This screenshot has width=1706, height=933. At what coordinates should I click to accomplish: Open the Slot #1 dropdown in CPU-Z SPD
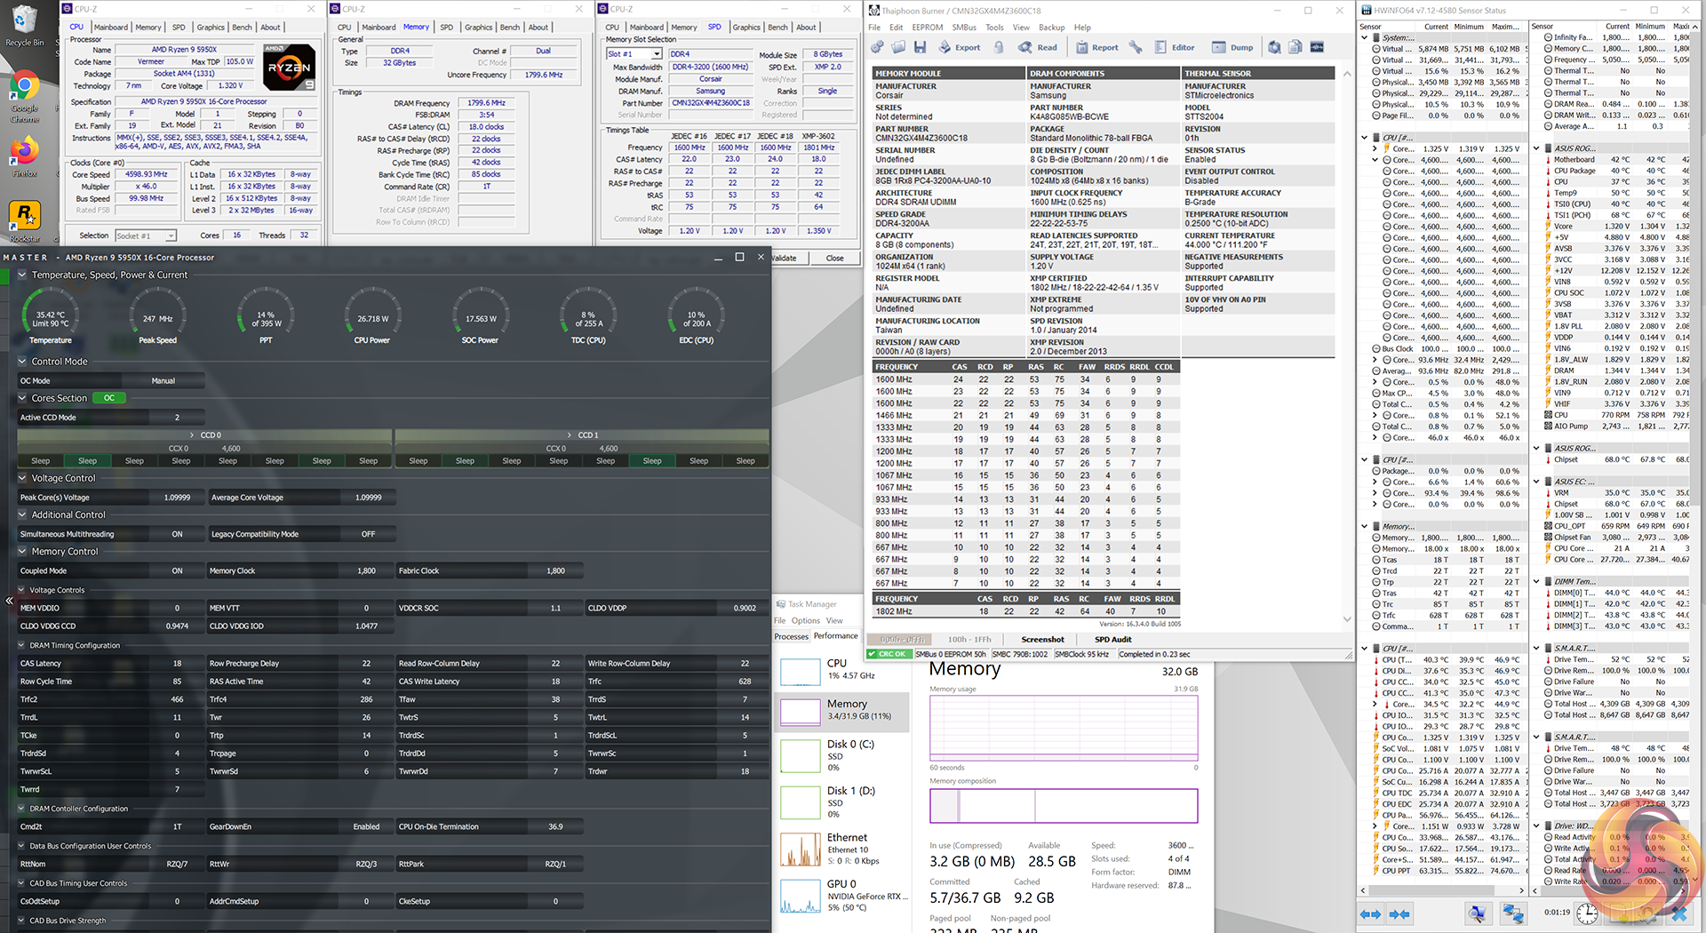pyautogui.click(x=657, y=54)
